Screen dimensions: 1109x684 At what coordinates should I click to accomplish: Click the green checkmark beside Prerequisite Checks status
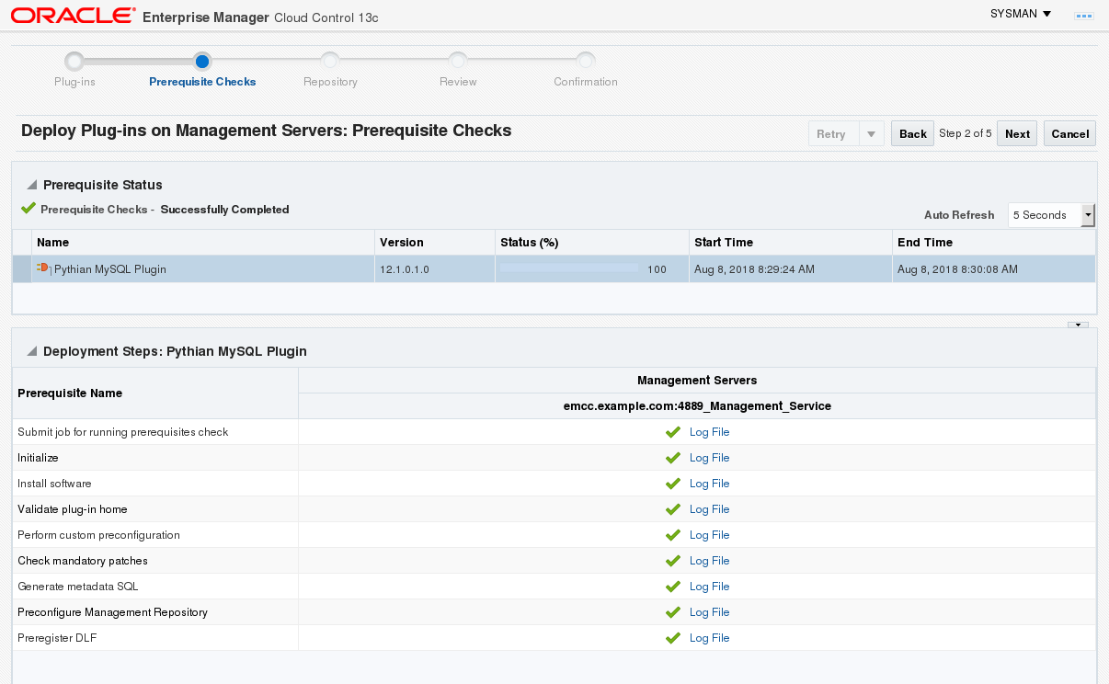click(x=29, y=209)
